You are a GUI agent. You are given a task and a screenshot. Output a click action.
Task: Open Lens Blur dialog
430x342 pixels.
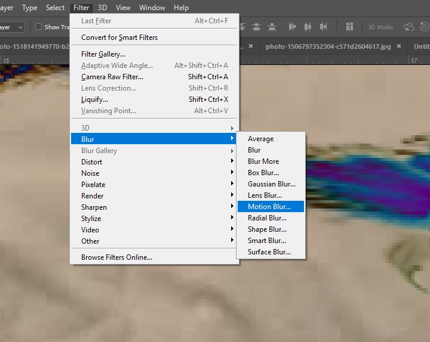pyautogui.click(x=271, y=195)
